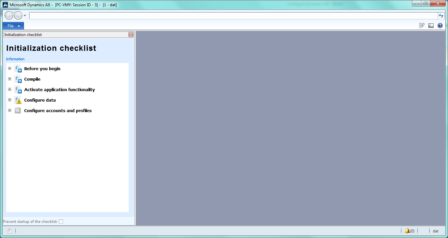Image resolution: width=448 pixels, height=238 pixels.
Task: Expand the Before you begin node
Action: [x=10, y=69]
